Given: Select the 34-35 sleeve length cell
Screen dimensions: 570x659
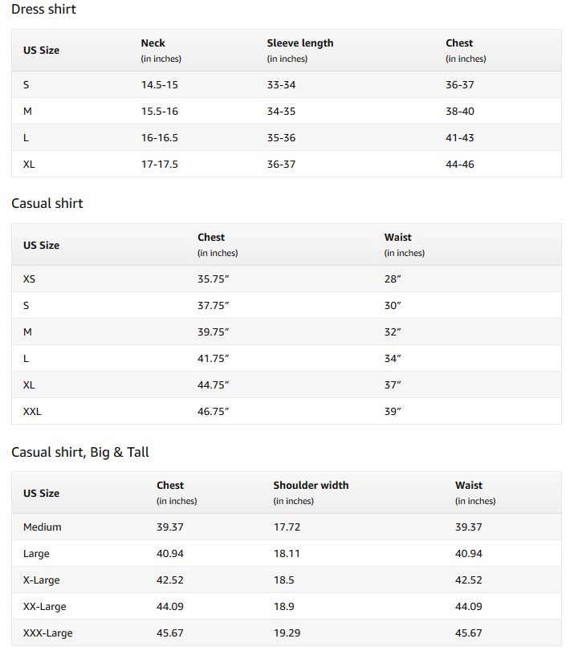Looking at the screenshot, I should pyautogui.click(x=281, y=111).
